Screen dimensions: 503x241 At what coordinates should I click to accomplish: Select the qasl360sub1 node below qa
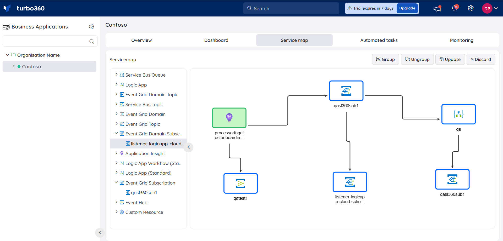point(452,179)
